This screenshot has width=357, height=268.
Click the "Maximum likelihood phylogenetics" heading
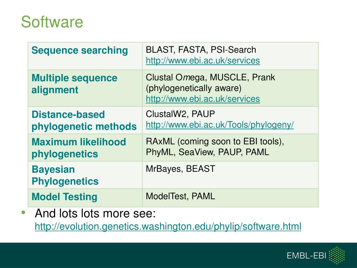tap(78, 148)
